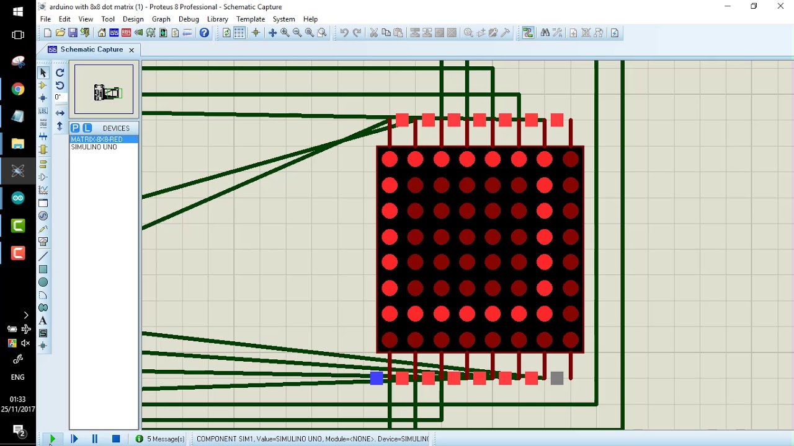Select Buses mode tool
The width and height of the screenshot is (794, 446).
pyautogui.click(x=43, y=136)
